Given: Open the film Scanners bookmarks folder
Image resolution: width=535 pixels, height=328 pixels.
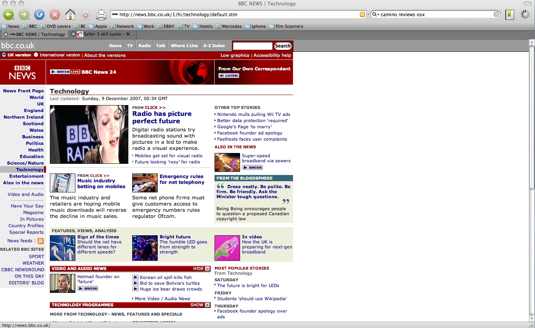Looking at the screenshot, I should coord(286,26).
